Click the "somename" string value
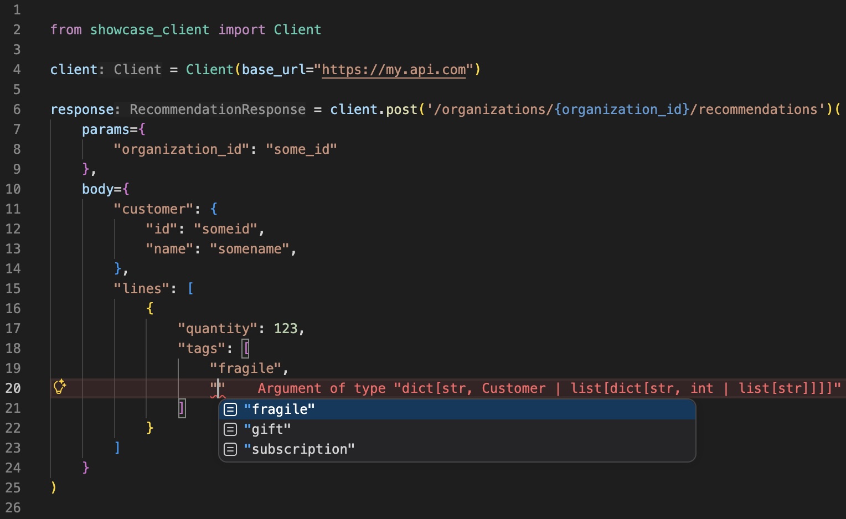 [250, 249]
